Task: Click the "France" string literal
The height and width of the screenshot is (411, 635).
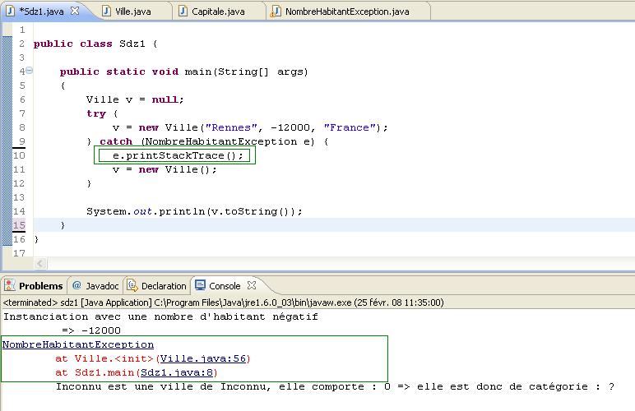Action: [350, 128]
